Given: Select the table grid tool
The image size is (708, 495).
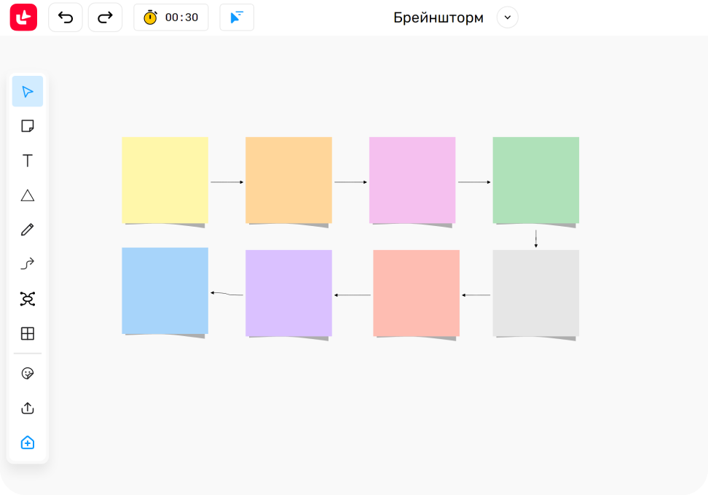Looking at the screenshot, I should pyautogui.click(x=28, y=333).
